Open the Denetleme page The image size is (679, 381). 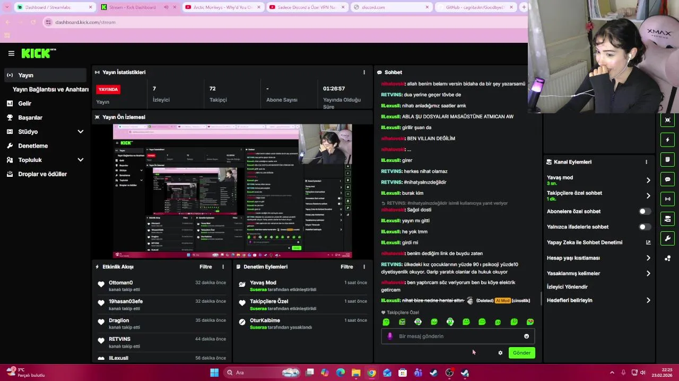click(x=33, y=146)
